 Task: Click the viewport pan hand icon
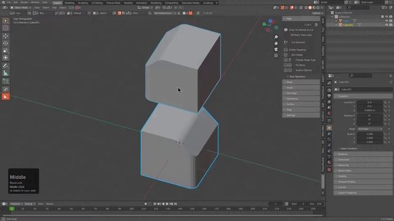point(276,43)
